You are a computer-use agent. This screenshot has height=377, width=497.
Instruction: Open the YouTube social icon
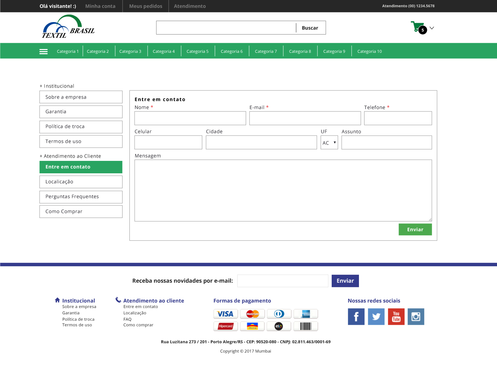(x=396, y=317)
